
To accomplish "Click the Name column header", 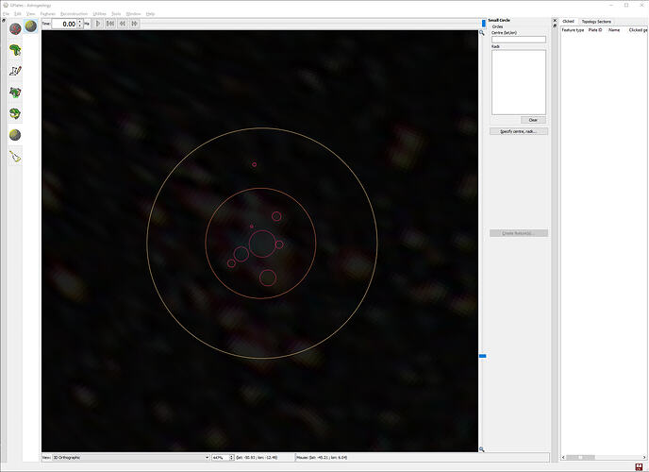I will click(614, 30).
